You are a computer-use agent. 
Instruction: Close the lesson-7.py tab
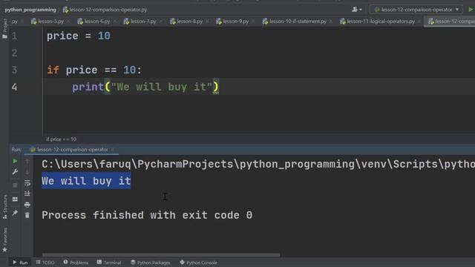(161, 22)
